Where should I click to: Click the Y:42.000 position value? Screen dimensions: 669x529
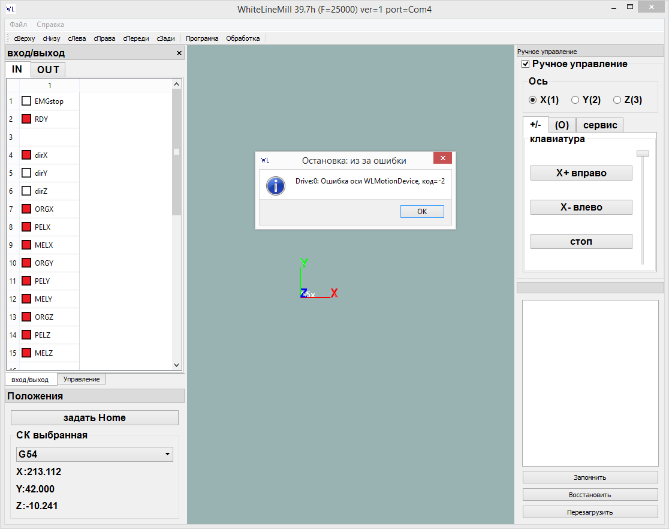click(x=35, y=489)
